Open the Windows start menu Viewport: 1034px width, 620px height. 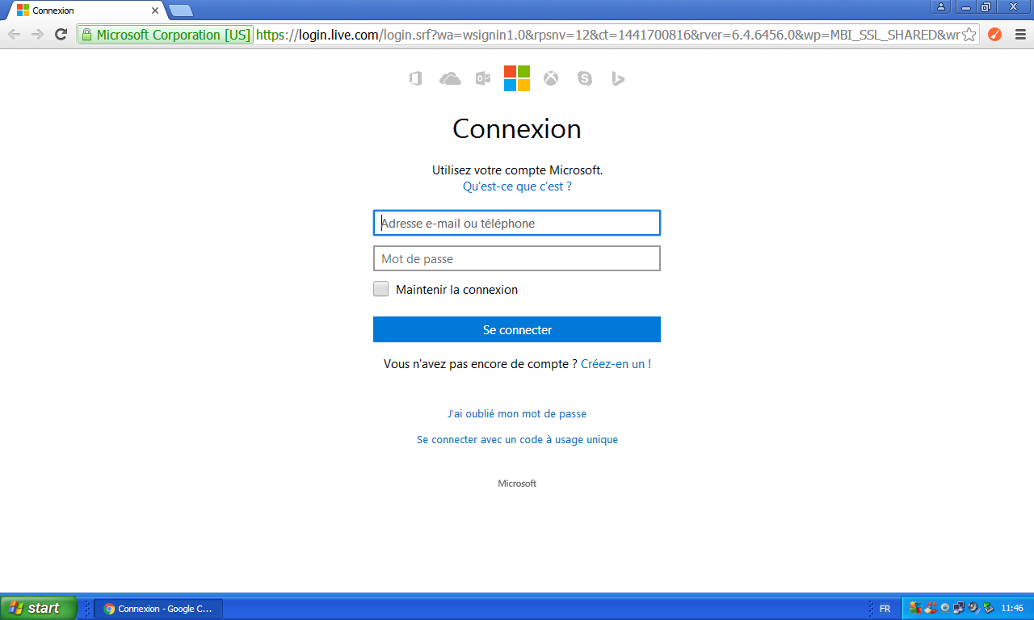point(39,608)
